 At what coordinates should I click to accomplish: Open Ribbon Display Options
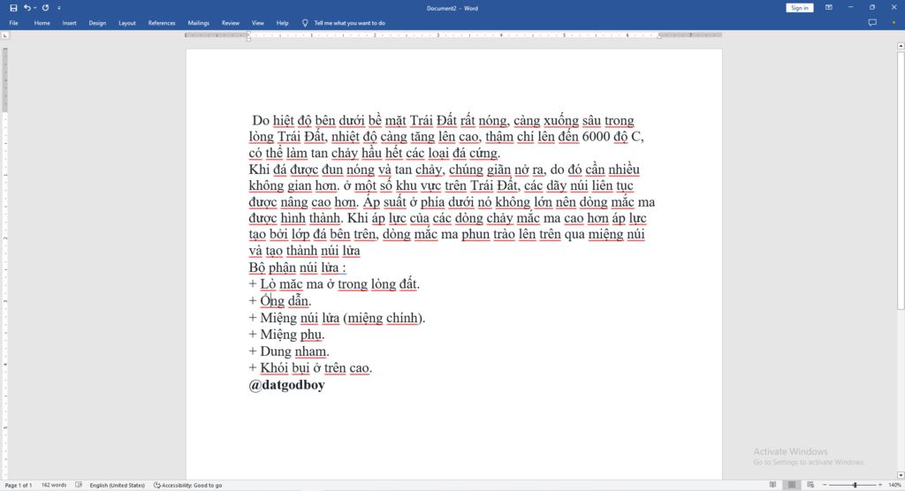click(x=829, y=7)
